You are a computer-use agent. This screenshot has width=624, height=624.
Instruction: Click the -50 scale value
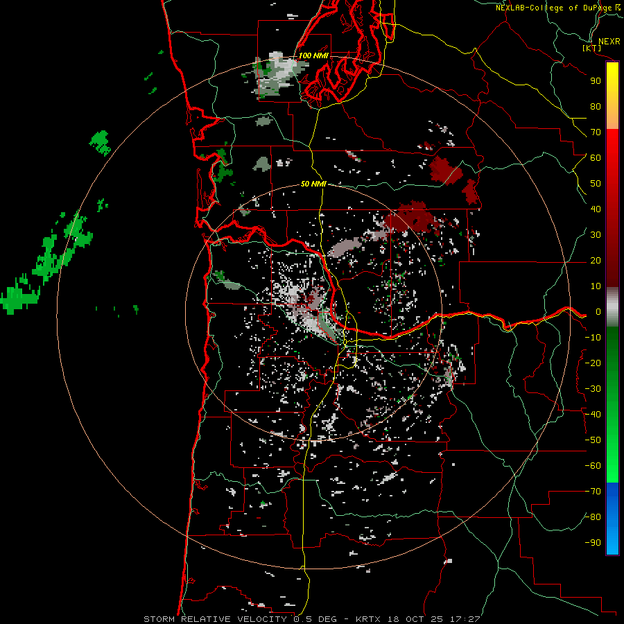[x=593, y=440]
